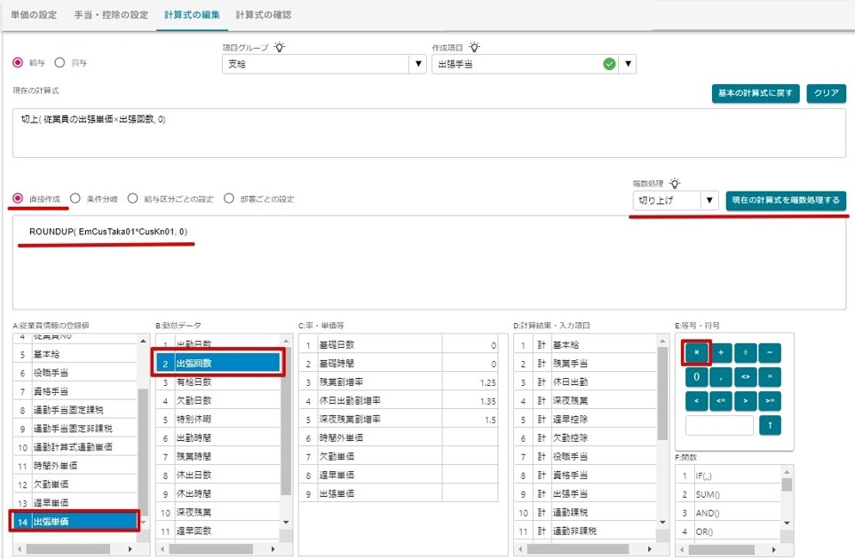Select 時間外単価 in list A

pos(75,466)
